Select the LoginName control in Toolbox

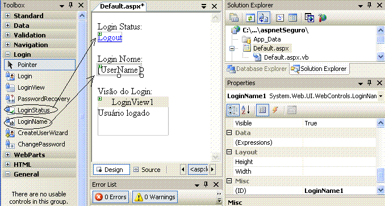click(32, 121)
